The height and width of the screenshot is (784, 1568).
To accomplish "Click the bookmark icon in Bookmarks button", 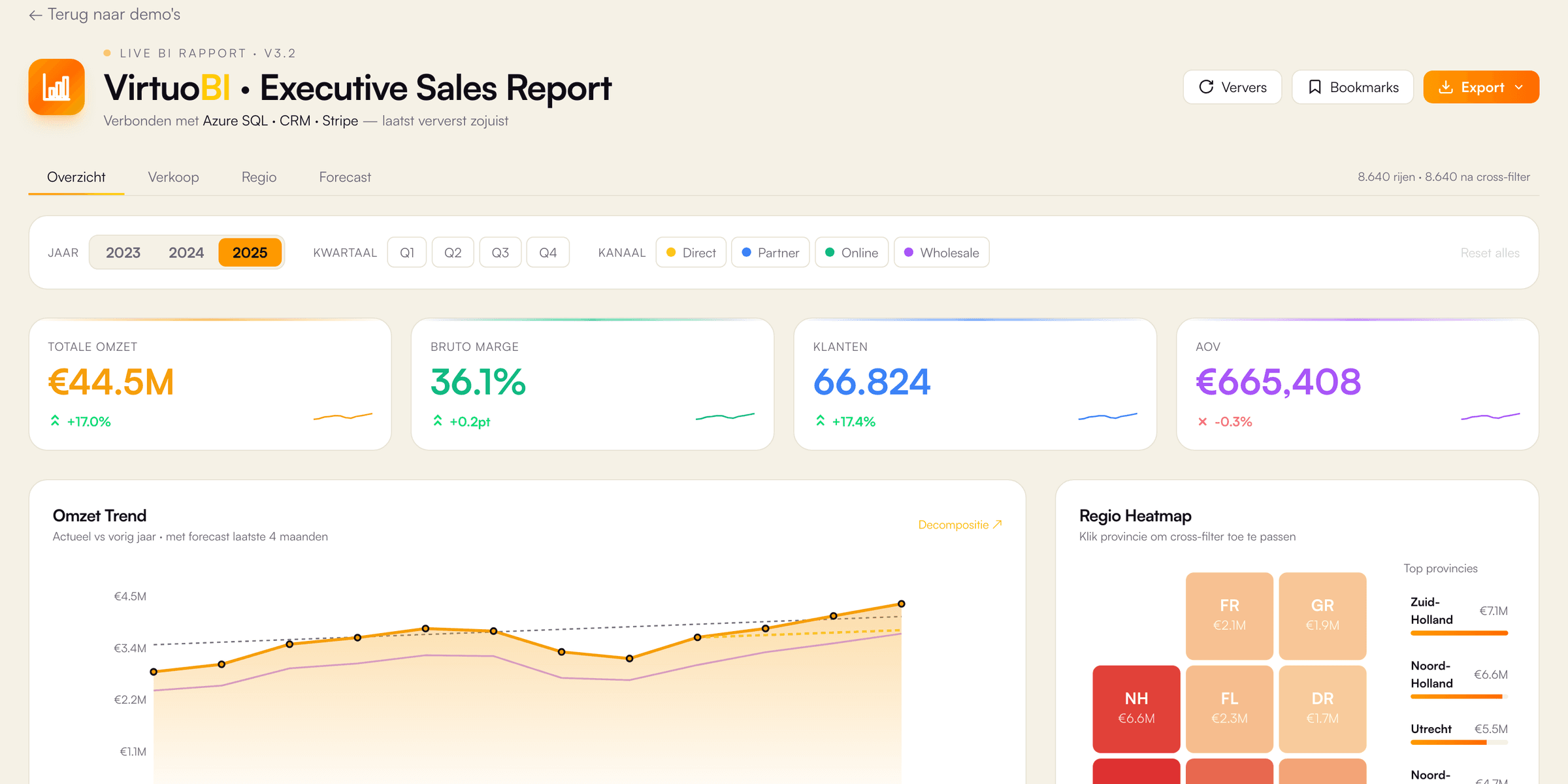I will pos(1315,87).
